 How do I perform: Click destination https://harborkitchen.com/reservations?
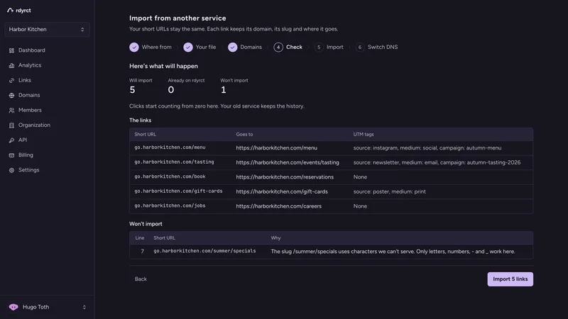click(285, 177)
